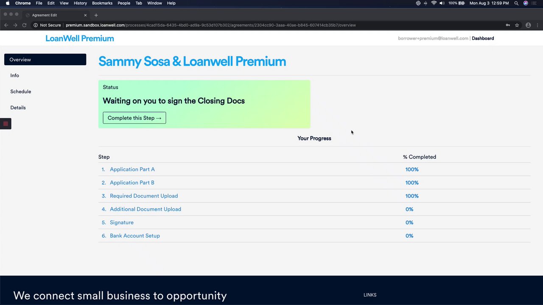Click the Chrome back arrow

pos(6,25)
